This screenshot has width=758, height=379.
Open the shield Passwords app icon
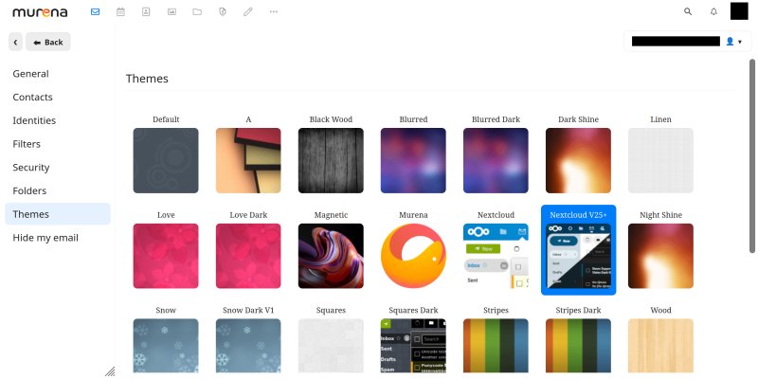223,11
